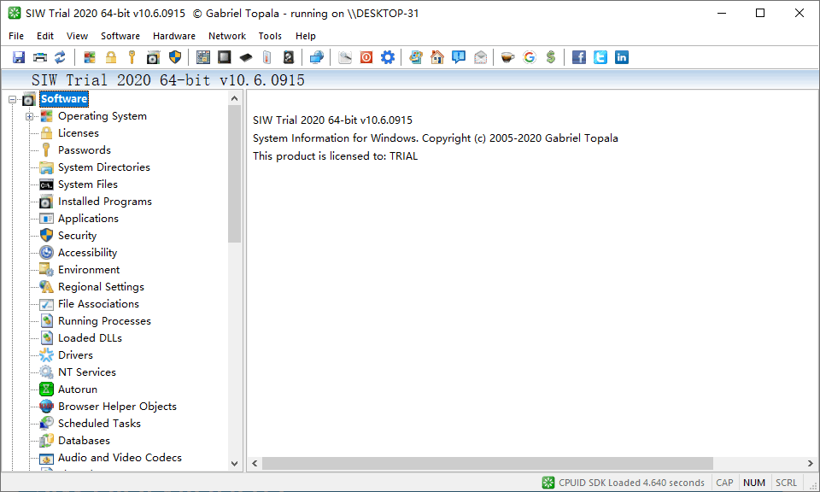
Task: Open the Help menu
Action: point(306,36)
